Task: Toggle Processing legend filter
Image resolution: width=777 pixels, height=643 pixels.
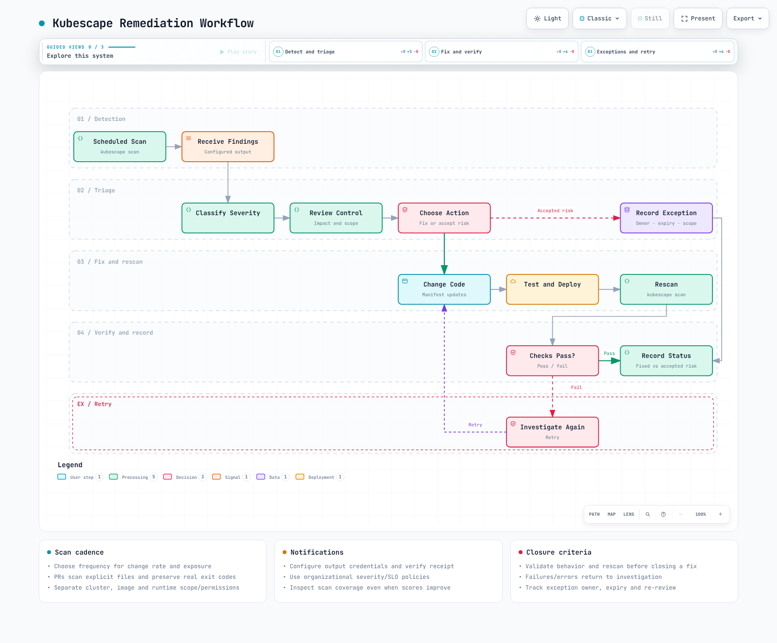Action: tap(133, 477)
